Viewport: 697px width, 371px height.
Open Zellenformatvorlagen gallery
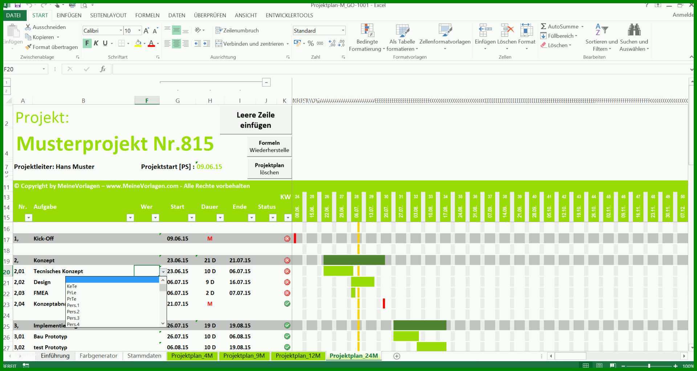pos(445,37)
